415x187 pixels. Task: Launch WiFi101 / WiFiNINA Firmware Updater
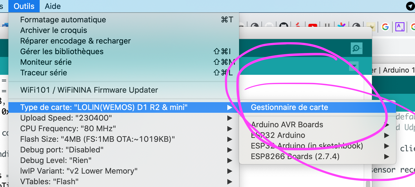pos(89,90)
